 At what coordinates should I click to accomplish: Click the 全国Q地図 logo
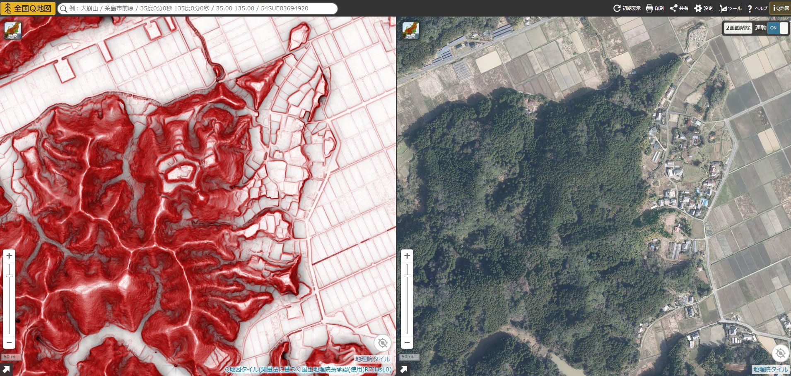tap(28, 8)
